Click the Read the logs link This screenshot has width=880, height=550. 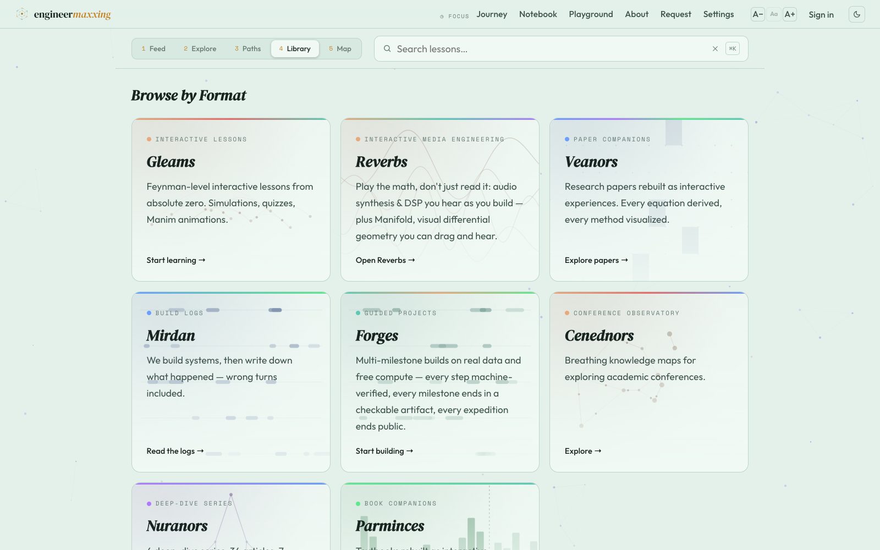[x=175, y=451]
